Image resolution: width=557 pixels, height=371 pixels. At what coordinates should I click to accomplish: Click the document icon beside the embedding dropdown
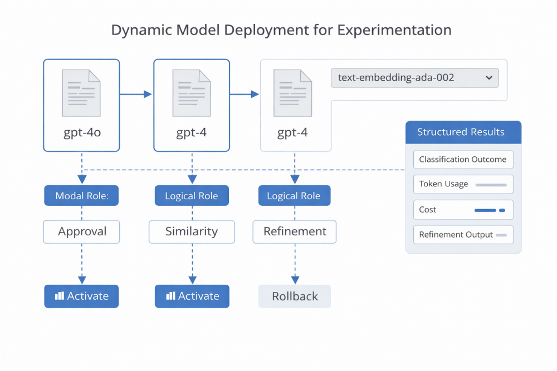pos(293,93)
